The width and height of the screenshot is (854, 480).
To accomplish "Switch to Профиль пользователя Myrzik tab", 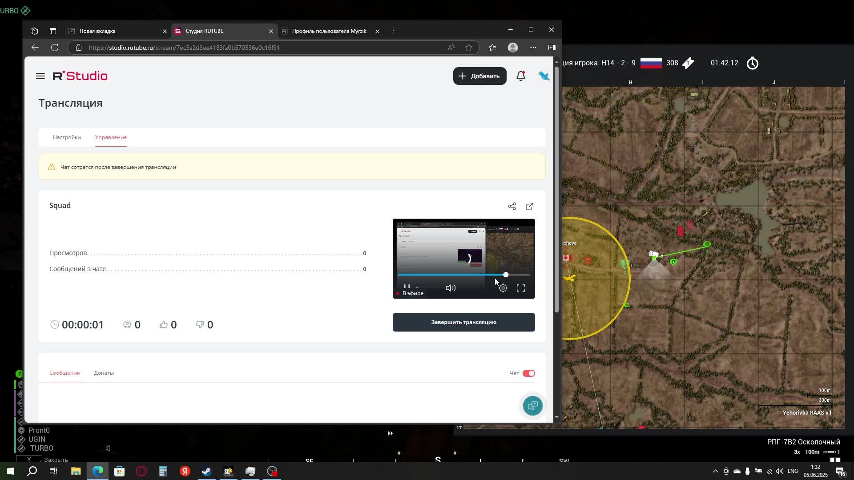I will pyautogui.click(x=329, y=31).
